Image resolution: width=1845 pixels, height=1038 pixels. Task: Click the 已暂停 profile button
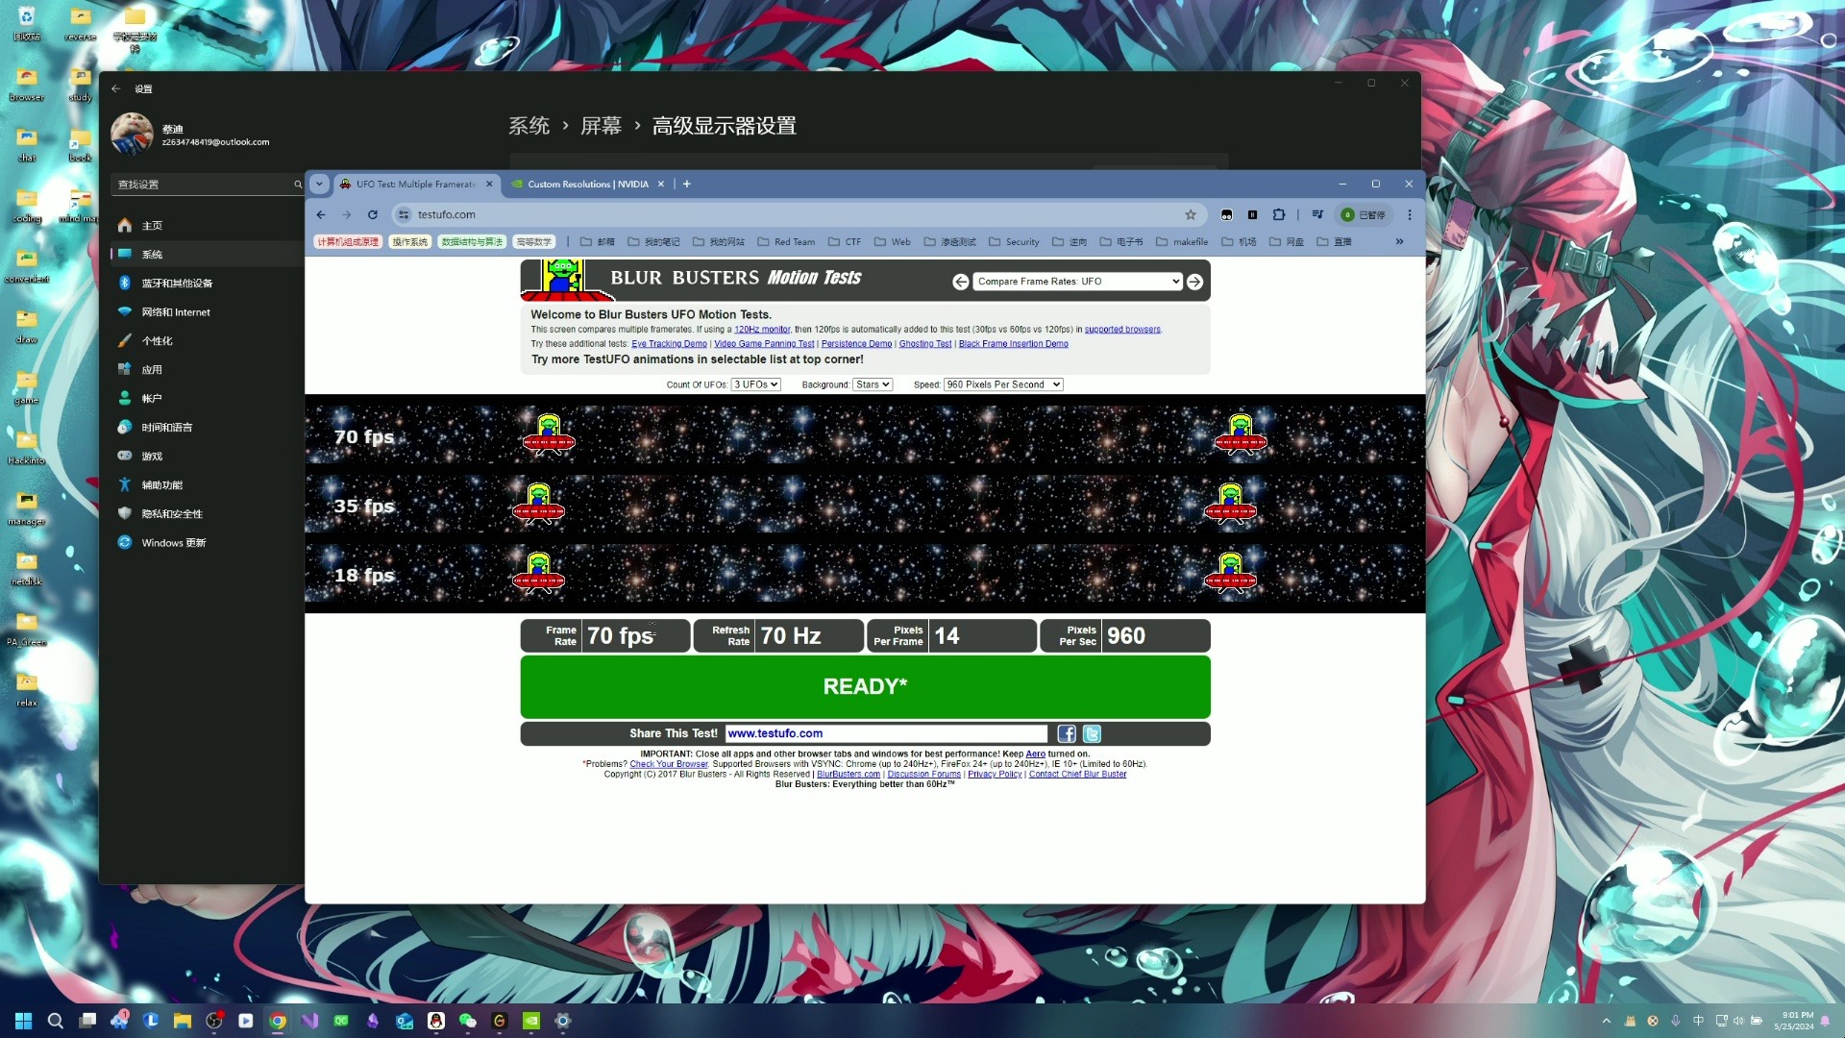coord(1364,214)
